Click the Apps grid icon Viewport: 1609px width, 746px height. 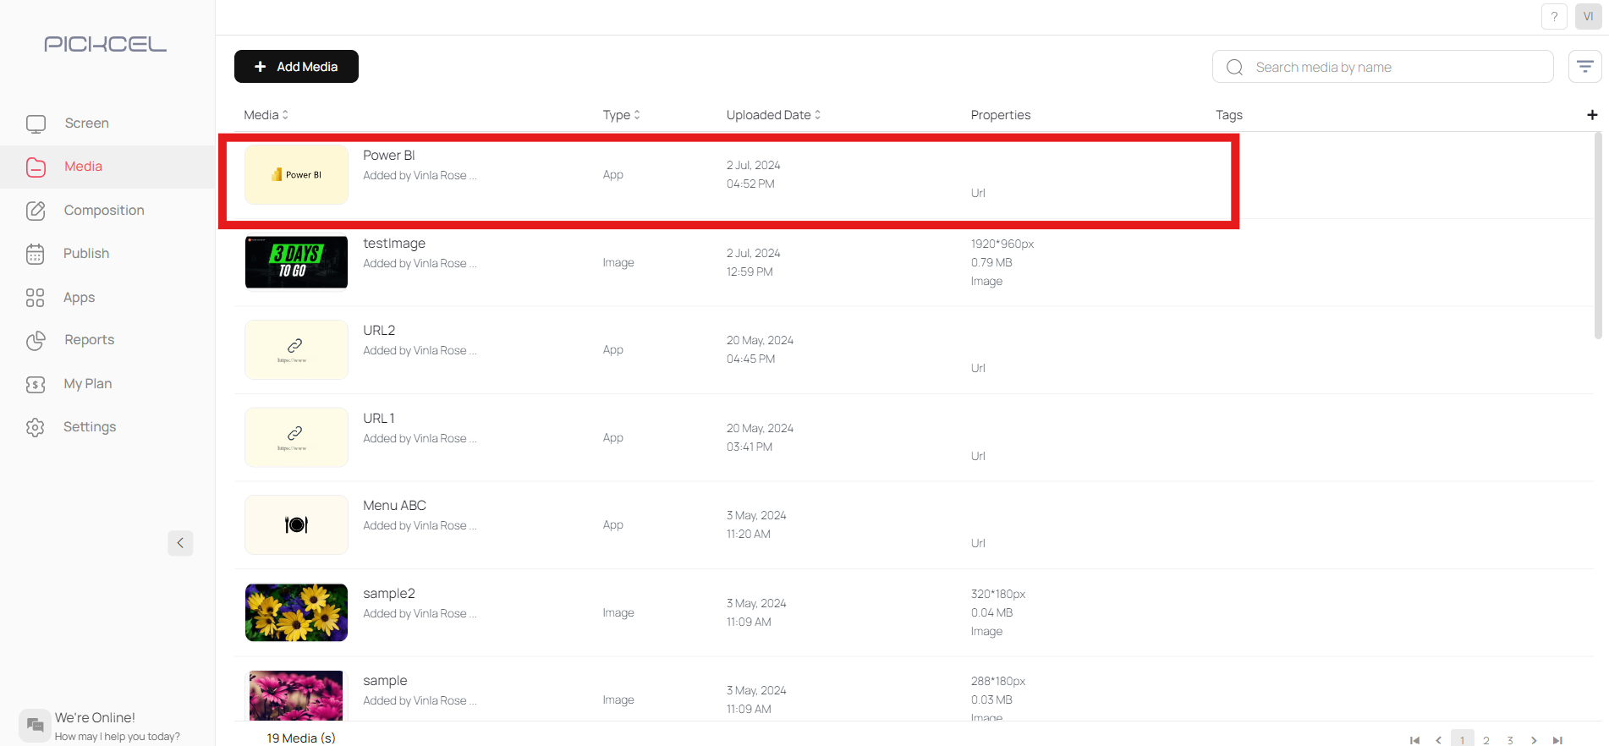click(36, 298)
